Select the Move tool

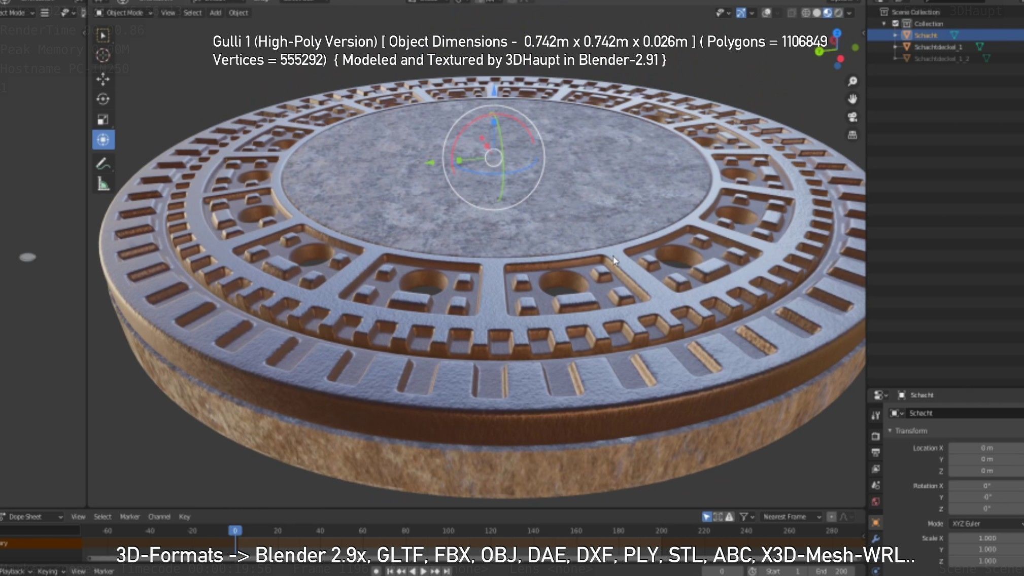103,79
